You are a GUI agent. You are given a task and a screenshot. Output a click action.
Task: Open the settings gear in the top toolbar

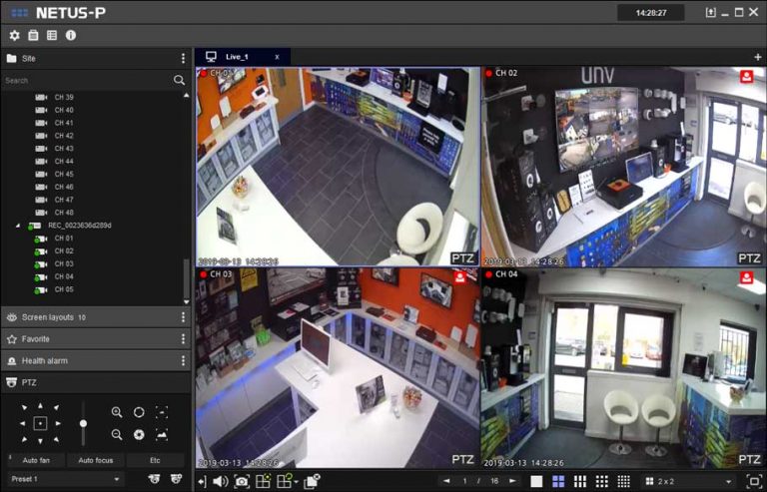14,35
